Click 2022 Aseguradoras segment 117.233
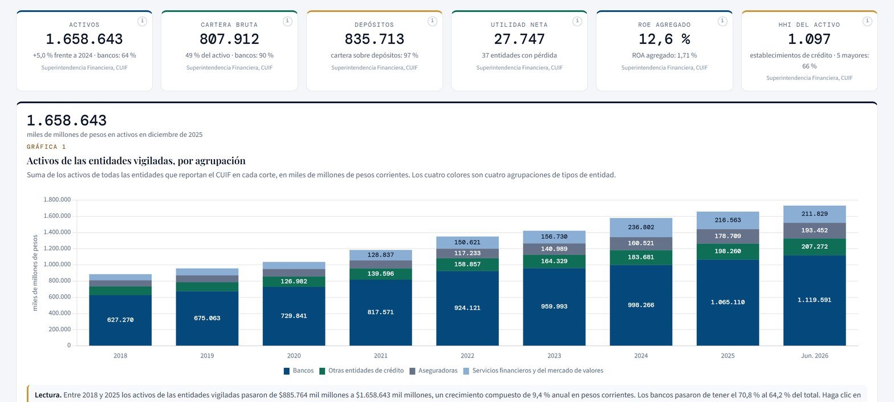This screenshot has width=894, height=402. tap(468, 253)
